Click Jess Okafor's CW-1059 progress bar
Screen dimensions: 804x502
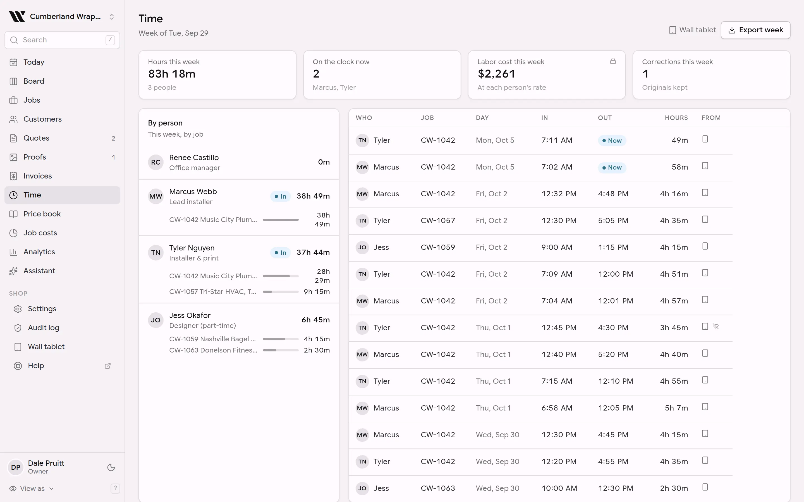point(281,339)
